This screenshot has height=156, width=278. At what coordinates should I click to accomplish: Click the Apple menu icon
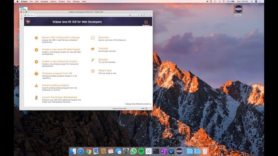pos(17,1)
